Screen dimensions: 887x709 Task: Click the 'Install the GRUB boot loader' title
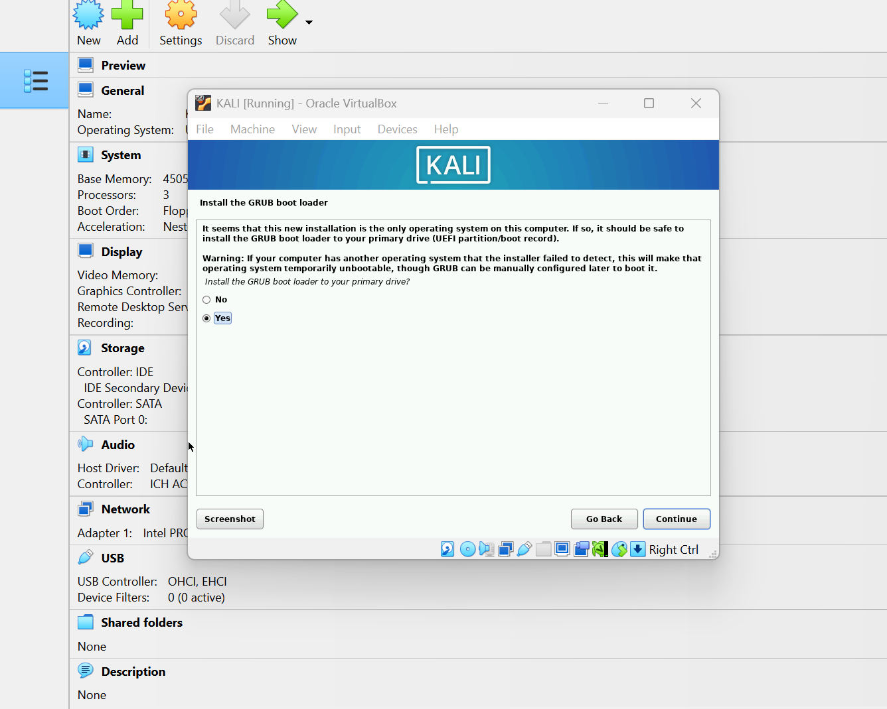[264, 203]
